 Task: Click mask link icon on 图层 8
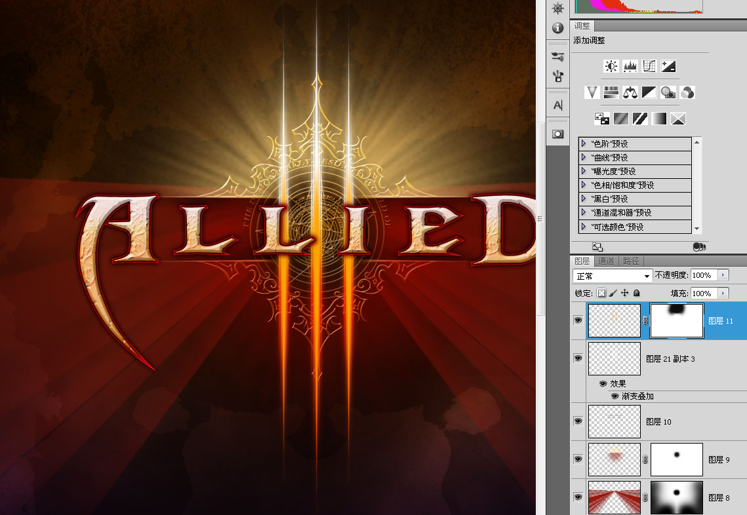click(x=645, y=497)
